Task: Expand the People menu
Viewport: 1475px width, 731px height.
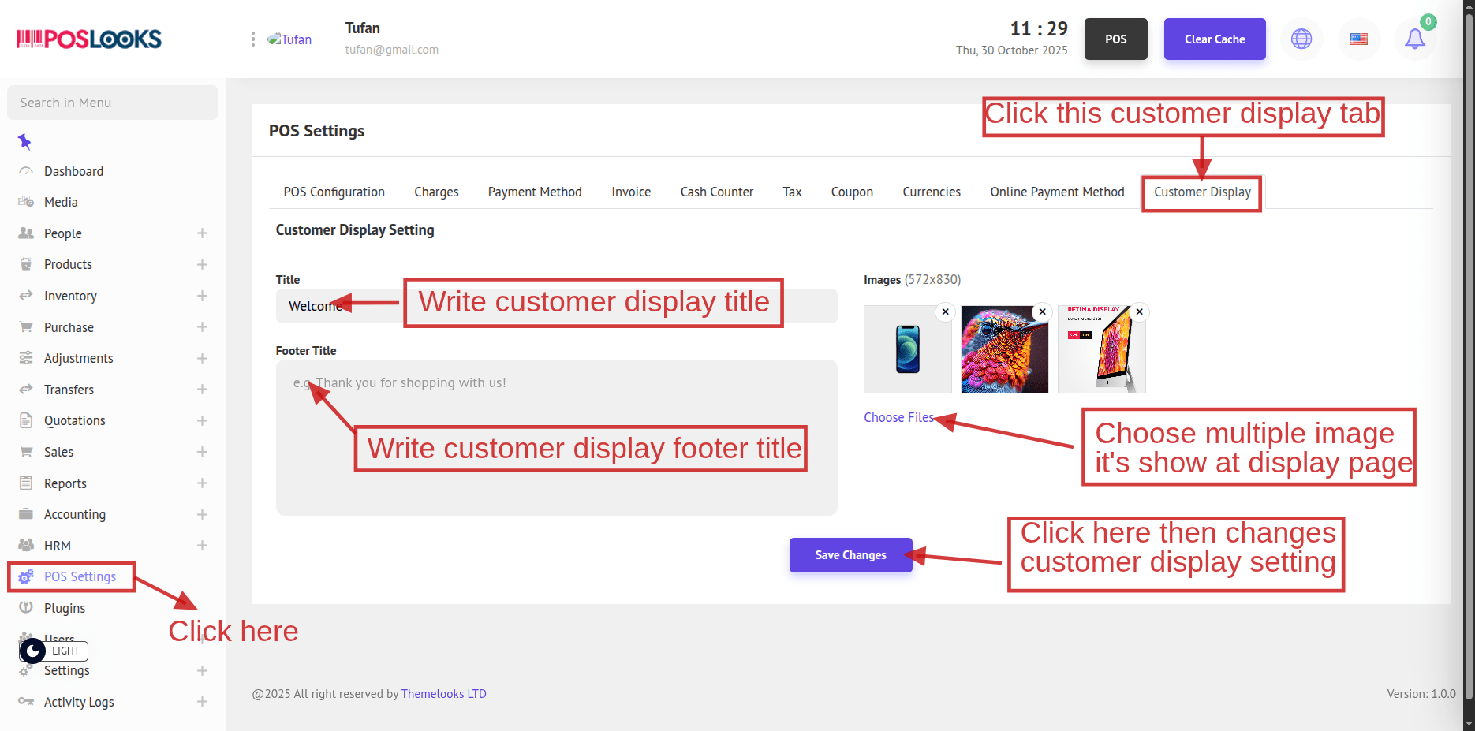Action: (x=202, y=233)
